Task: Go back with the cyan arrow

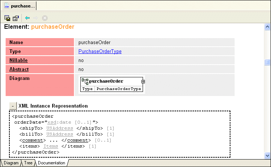Action: coord(27,18)
